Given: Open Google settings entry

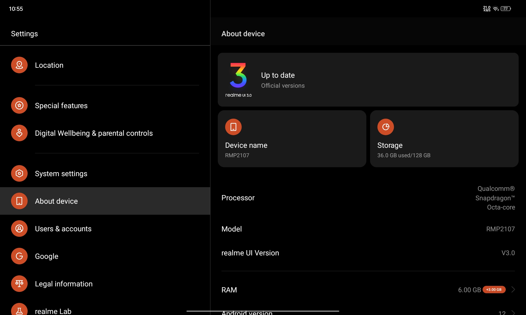Looking at the screenshot, I should tap(105, 256).
